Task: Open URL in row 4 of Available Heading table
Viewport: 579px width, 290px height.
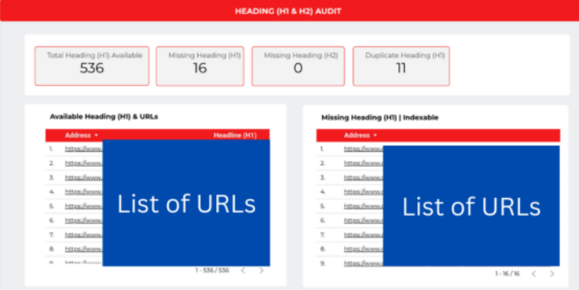Action: [84, 192]
